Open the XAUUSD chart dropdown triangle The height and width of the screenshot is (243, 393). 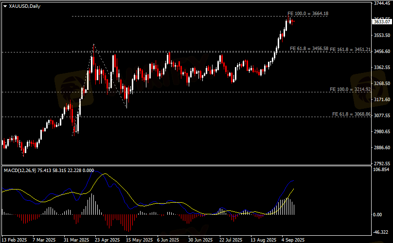5,6
